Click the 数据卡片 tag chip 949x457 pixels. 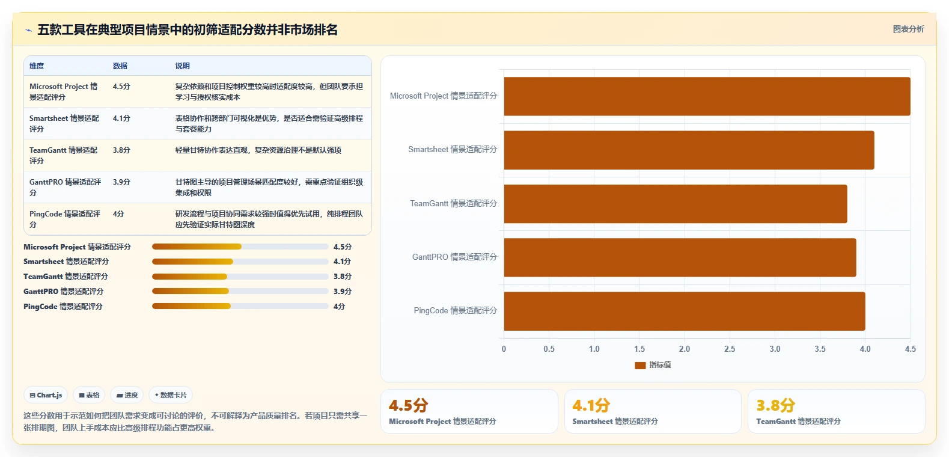[x=171, y=395]
